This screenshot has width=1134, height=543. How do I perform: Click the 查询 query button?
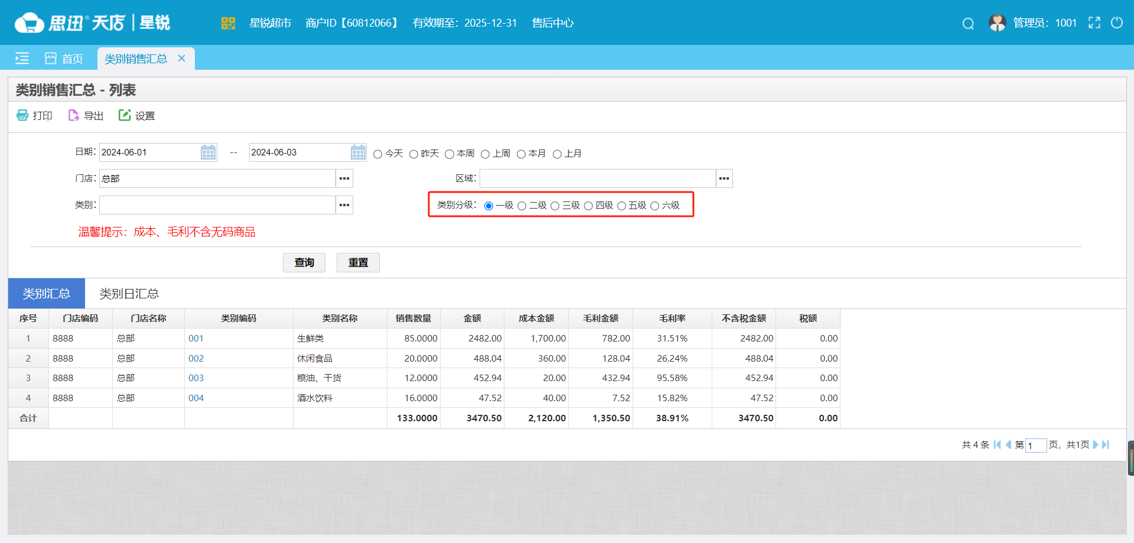[x=304, y=262]
